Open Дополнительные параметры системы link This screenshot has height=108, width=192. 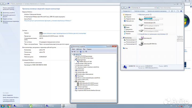(x=11, y=22)
